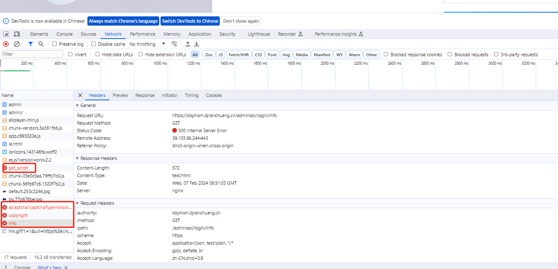558x269 pixels.
Task: Import HAR file upload icon
Action: click(x=188, y=44)
